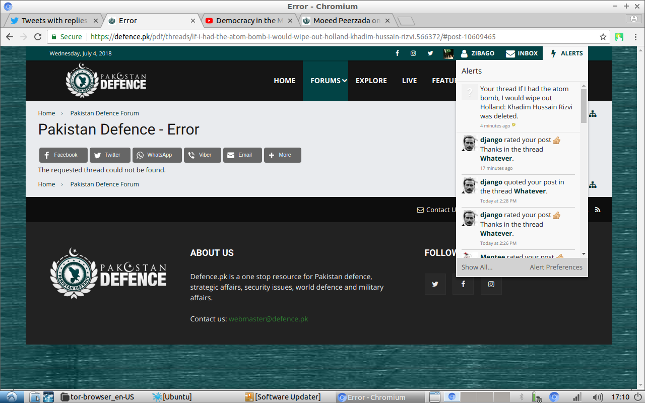Click the More share options button

click(283, 155)
